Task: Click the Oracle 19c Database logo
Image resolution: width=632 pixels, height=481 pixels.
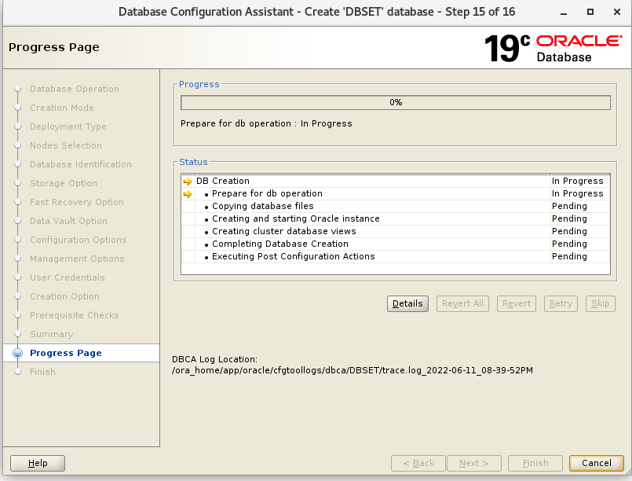Action: (x=553, y=48)
